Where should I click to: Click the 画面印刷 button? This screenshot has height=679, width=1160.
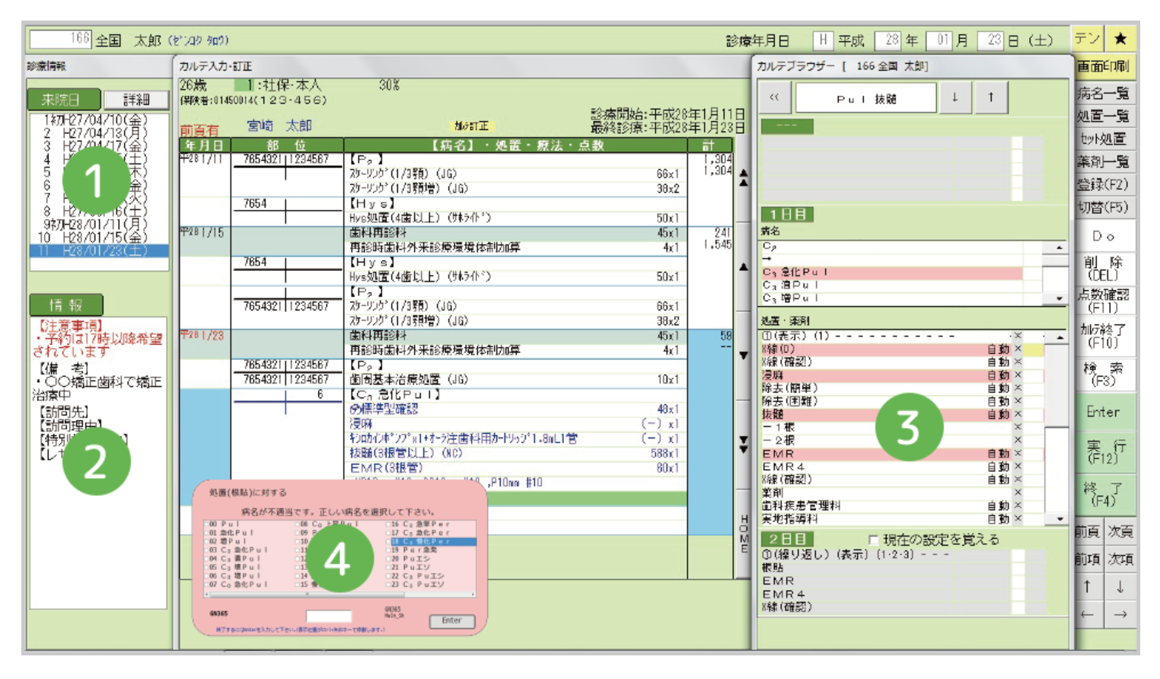(1104, 66)
